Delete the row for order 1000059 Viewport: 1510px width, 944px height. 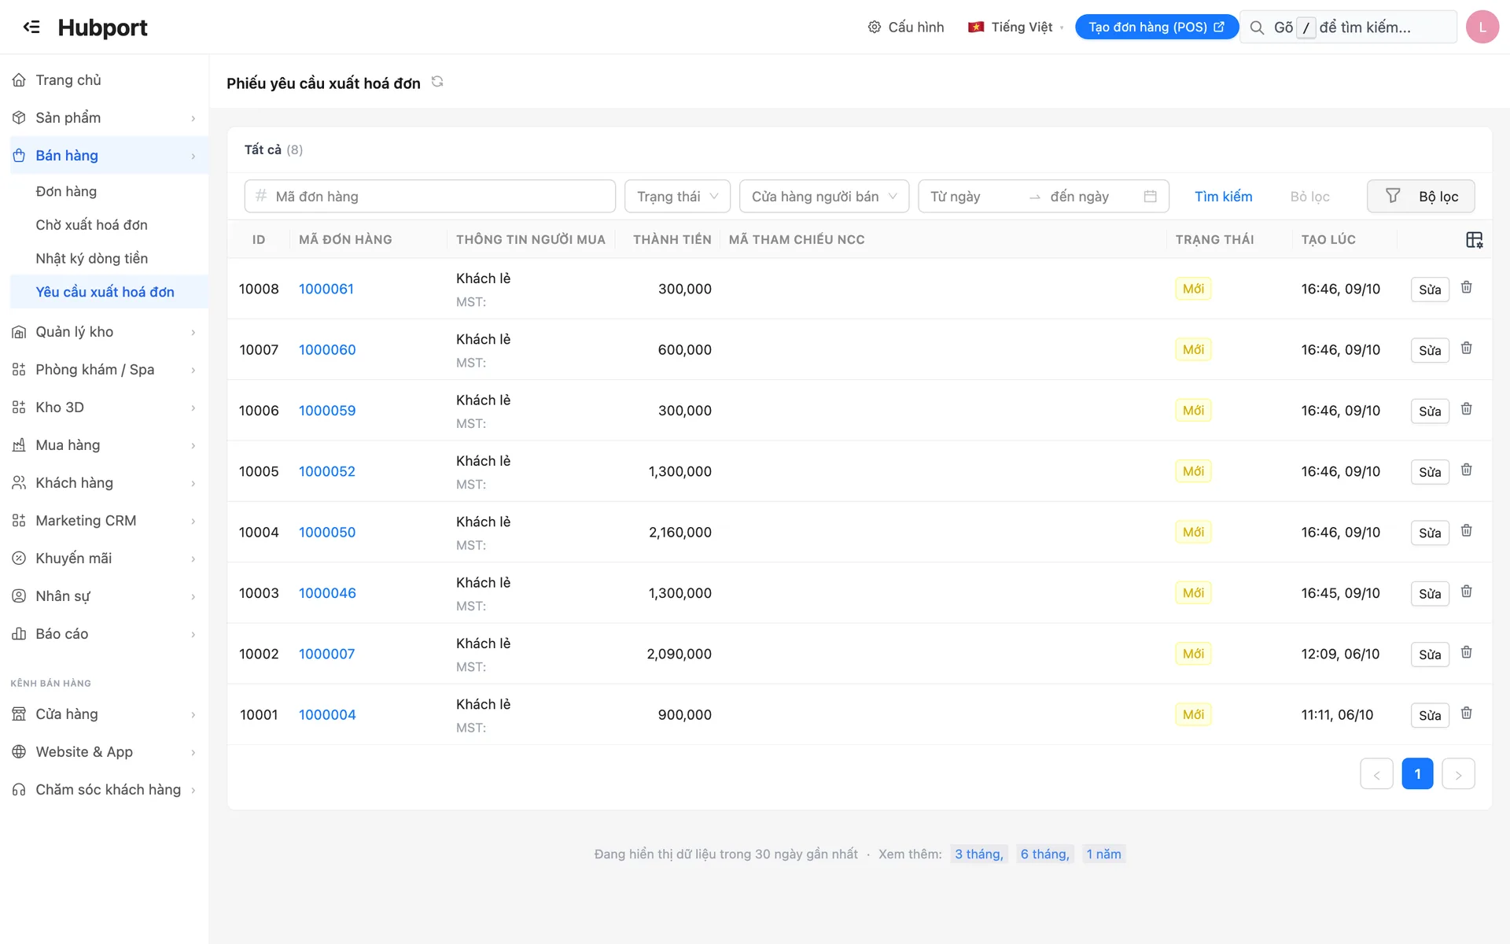[x=1467, y=409]
